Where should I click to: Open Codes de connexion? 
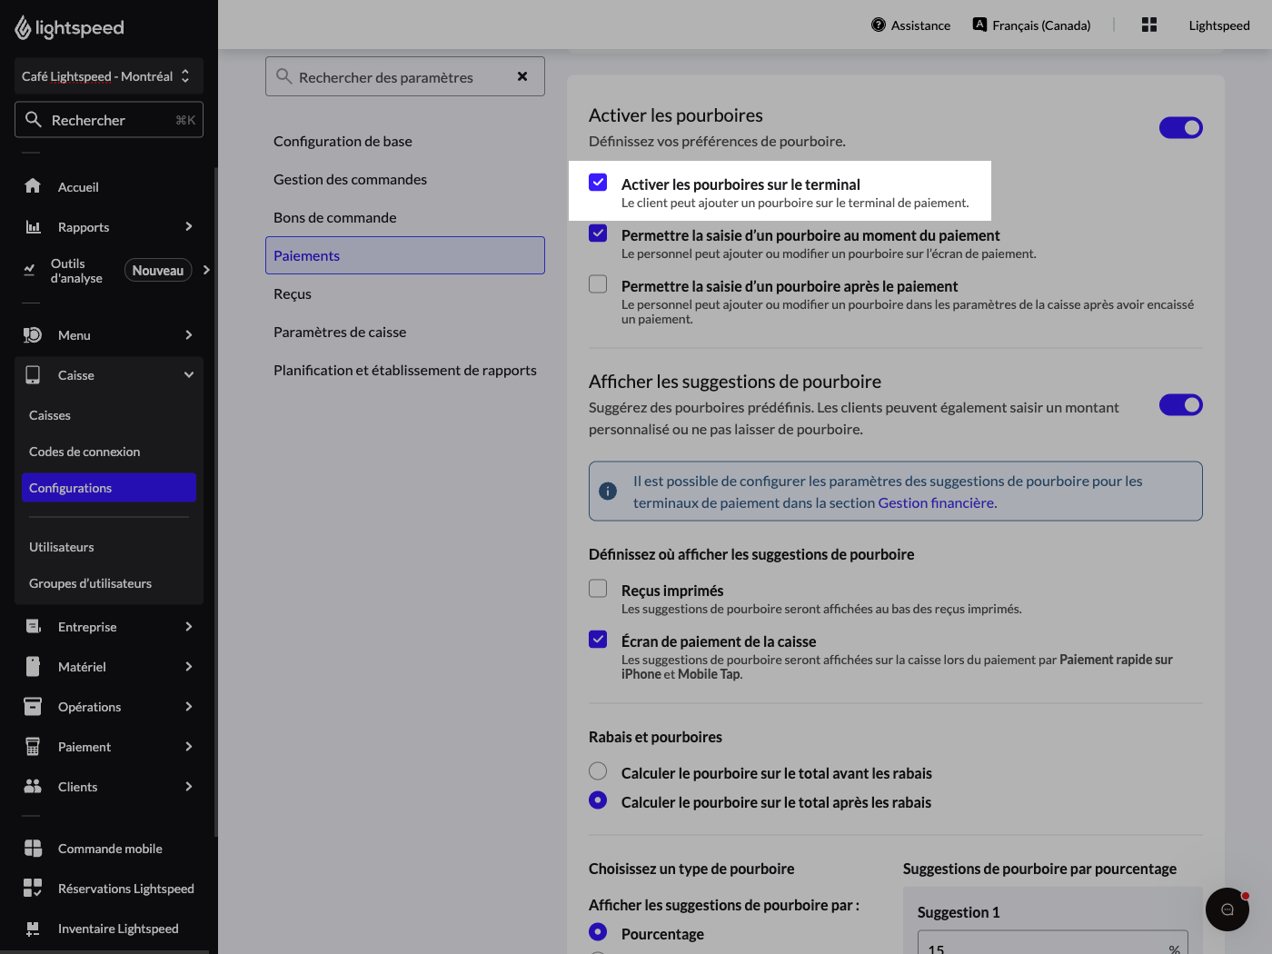109,452
